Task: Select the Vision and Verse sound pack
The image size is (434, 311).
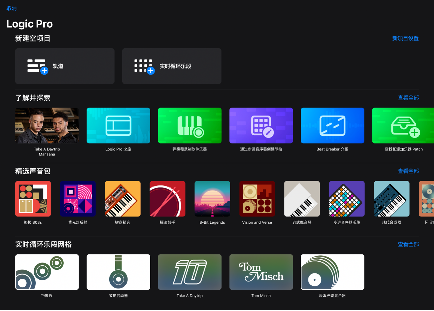Action: tap(257, 199)
